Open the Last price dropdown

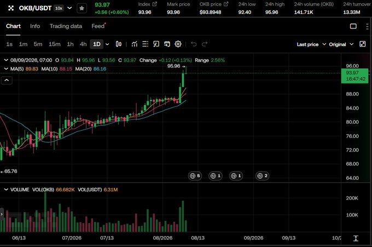[311, 44]
